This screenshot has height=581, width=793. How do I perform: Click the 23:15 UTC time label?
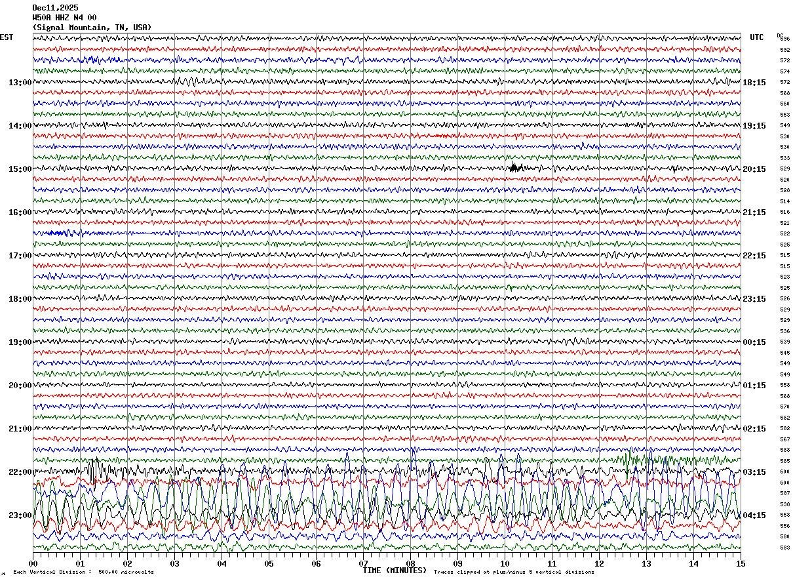point(754,299)
